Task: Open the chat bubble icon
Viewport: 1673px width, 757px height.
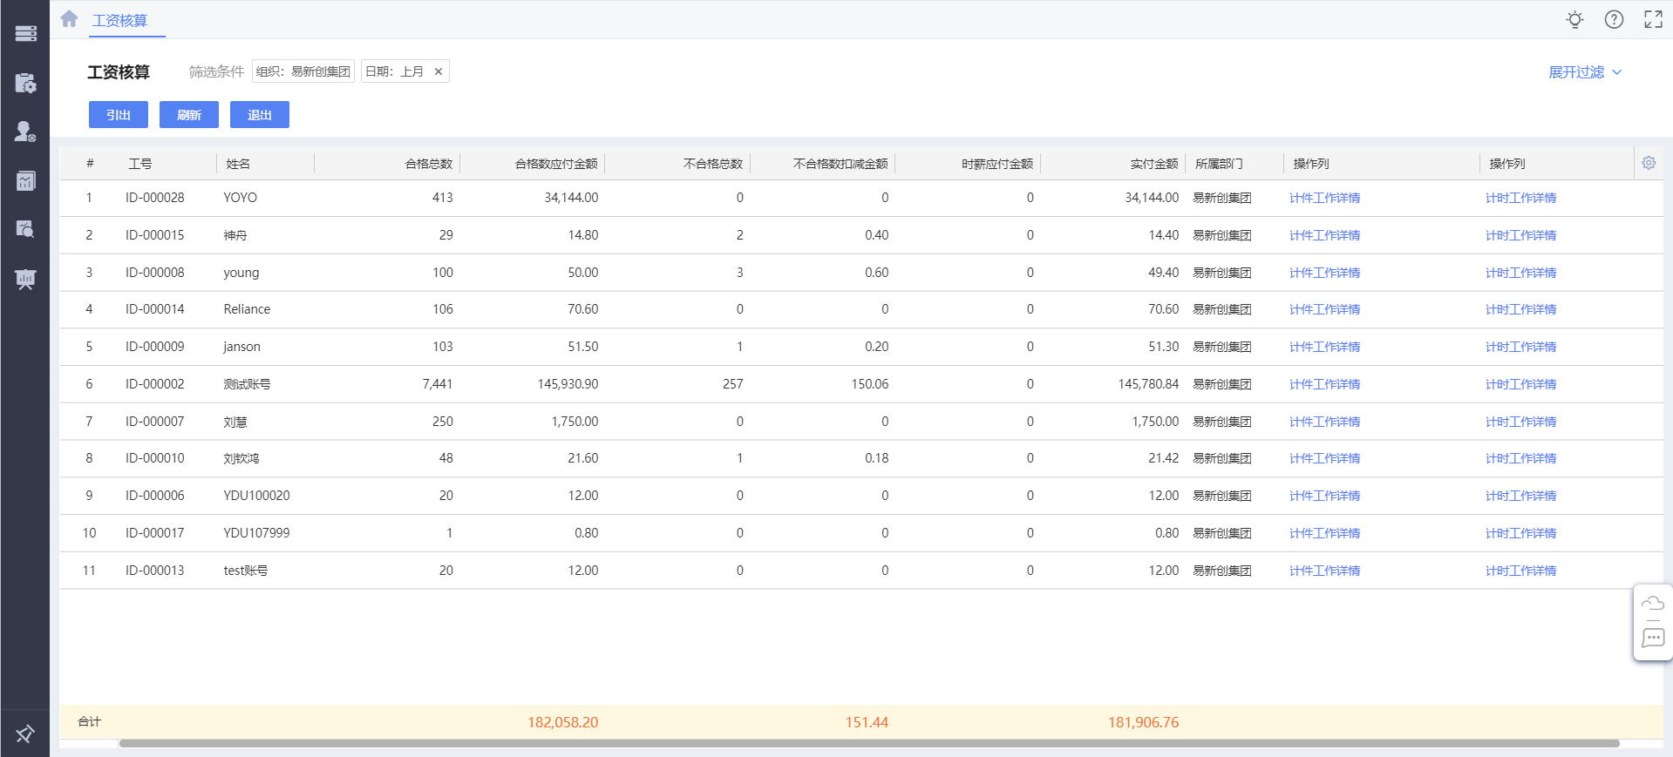Action: click(1652, 639)
